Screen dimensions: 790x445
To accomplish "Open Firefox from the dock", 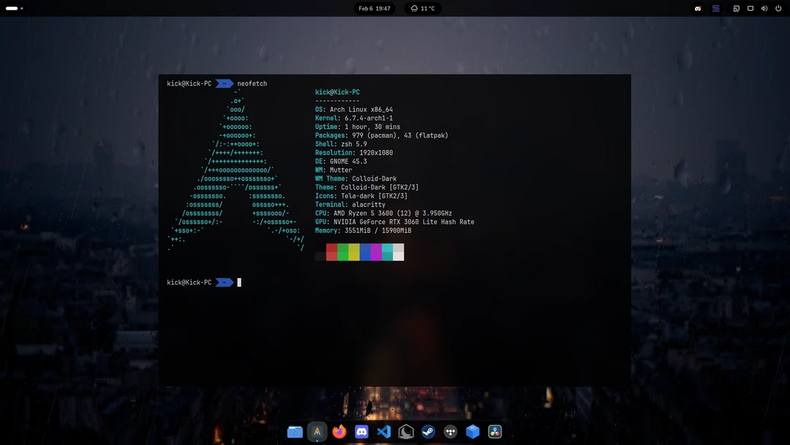I will [x=339, y=432].
